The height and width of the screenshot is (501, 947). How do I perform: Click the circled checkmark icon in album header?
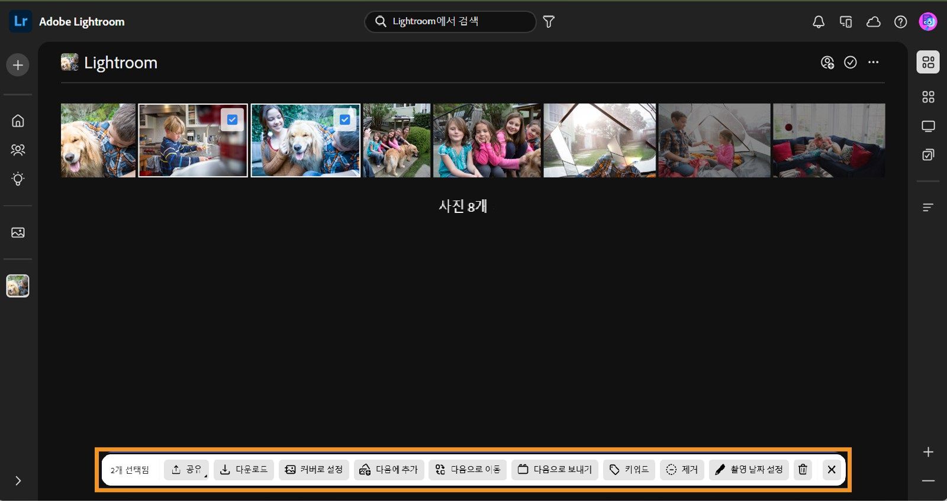851,62
